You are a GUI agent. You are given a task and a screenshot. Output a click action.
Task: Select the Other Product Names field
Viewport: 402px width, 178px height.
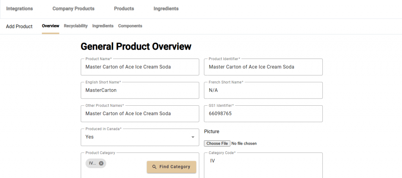(x=140, y=114)
